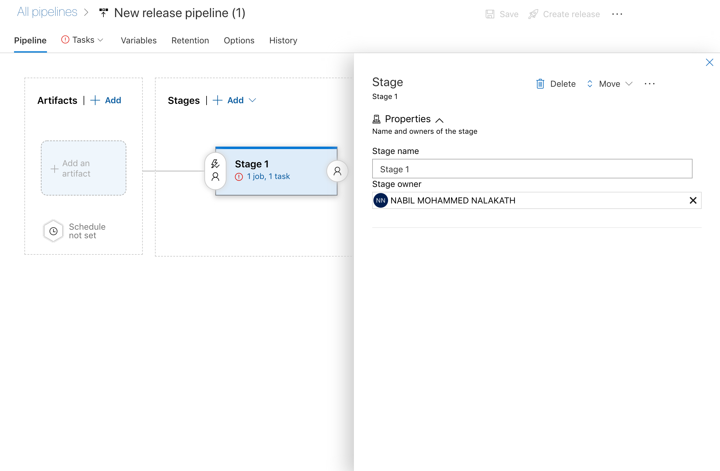
Task: Click Add an artifact
Action: click(x=83, y=168)
